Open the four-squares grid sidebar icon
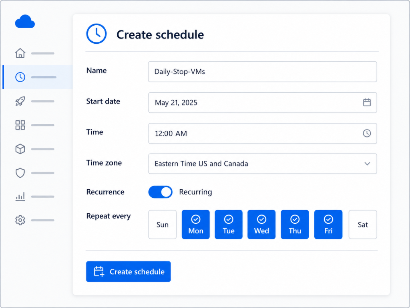 [20, 125]
